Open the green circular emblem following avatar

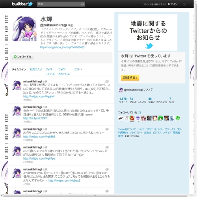point(178,118)
